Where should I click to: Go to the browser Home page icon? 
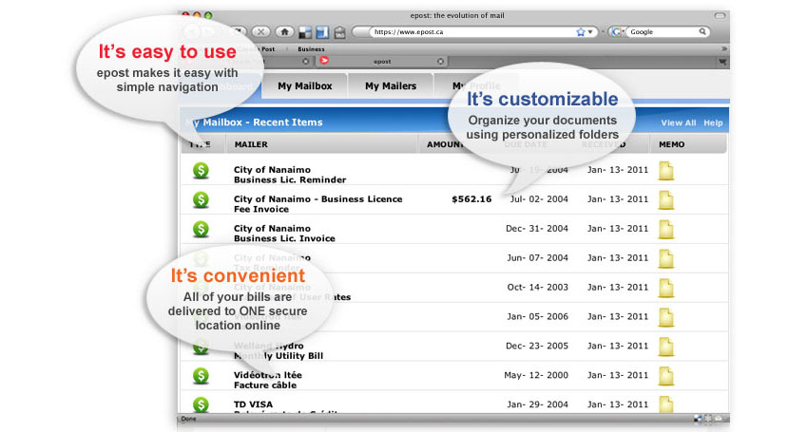284,32
